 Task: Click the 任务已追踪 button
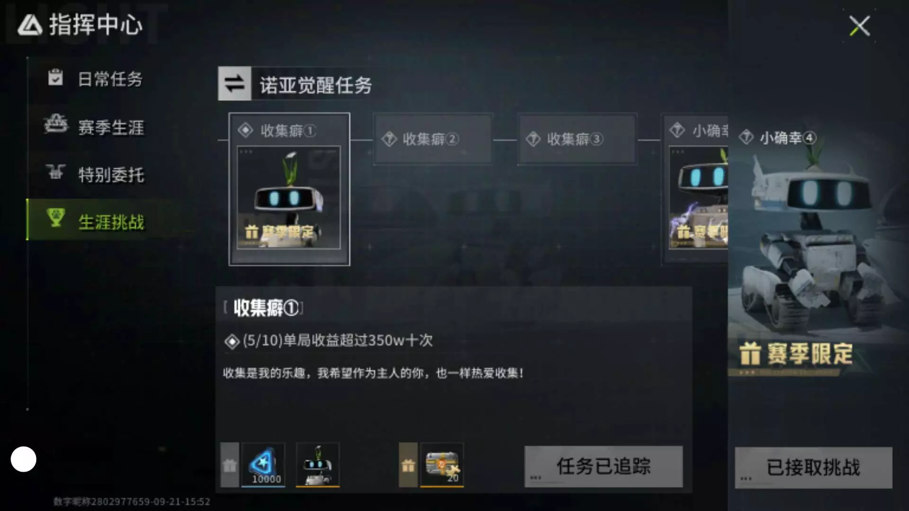pos(604,467)
